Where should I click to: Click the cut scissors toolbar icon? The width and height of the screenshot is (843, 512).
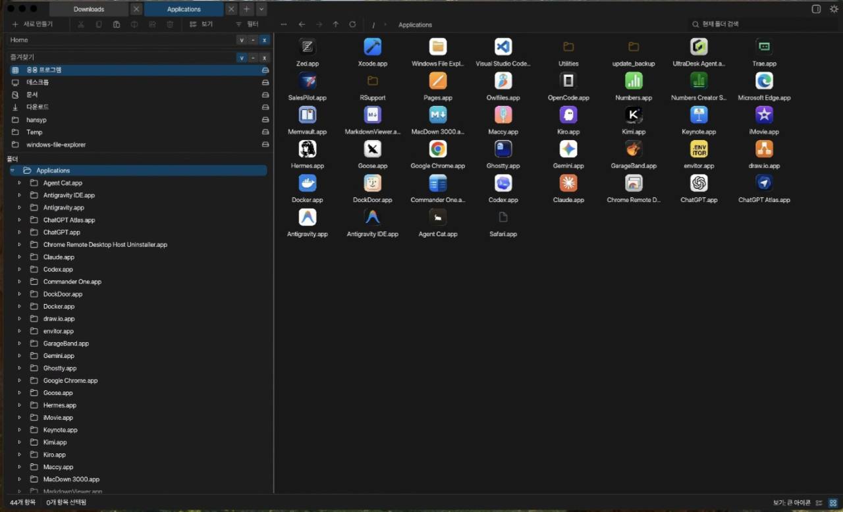point(81,24)
